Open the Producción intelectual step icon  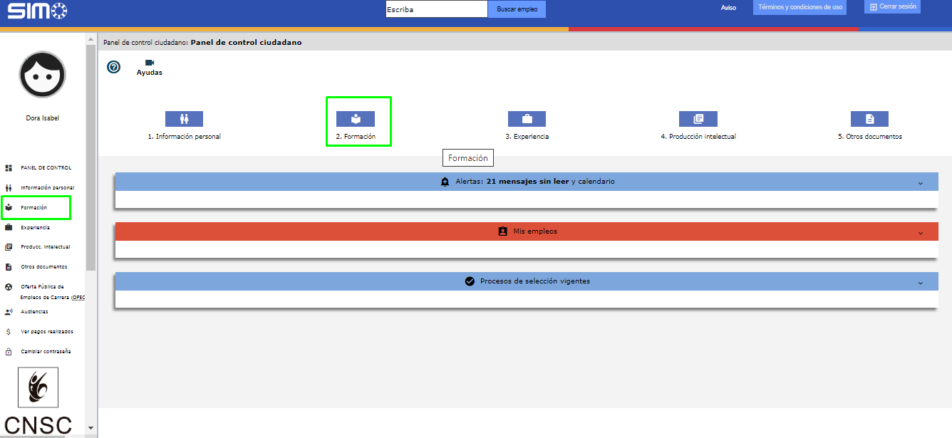point(698,119)
